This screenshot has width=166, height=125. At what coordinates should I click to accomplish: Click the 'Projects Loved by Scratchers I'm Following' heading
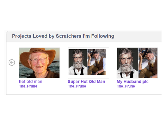(x=63, y=36)
